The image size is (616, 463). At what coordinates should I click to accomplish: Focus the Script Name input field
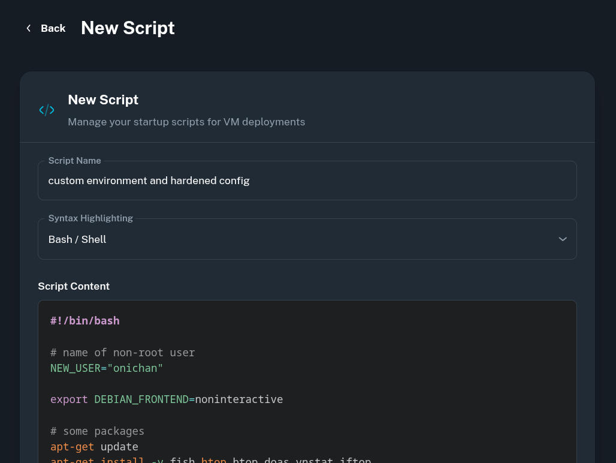(x=307, y=181)
